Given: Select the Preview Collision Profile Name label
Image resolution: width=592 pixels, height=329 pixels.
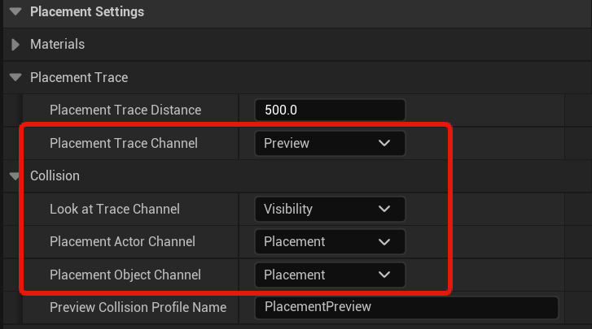Looking at the screenshot, I should 138,307.
